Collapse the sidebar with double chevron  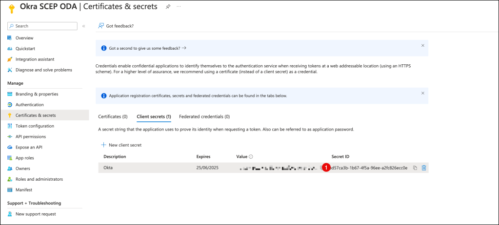pos(84,26)
